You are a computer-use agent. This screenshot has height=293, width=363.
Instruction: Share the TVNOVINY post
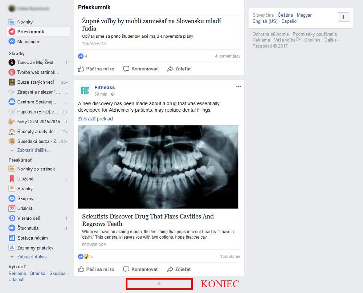[x=179, y=69]
